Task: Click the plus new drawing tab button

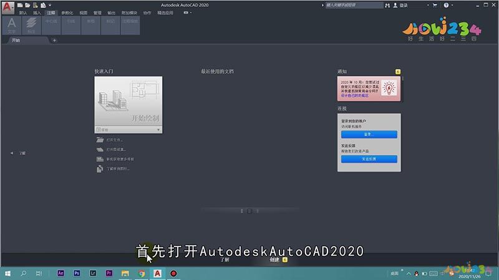Action: (54, 40)
